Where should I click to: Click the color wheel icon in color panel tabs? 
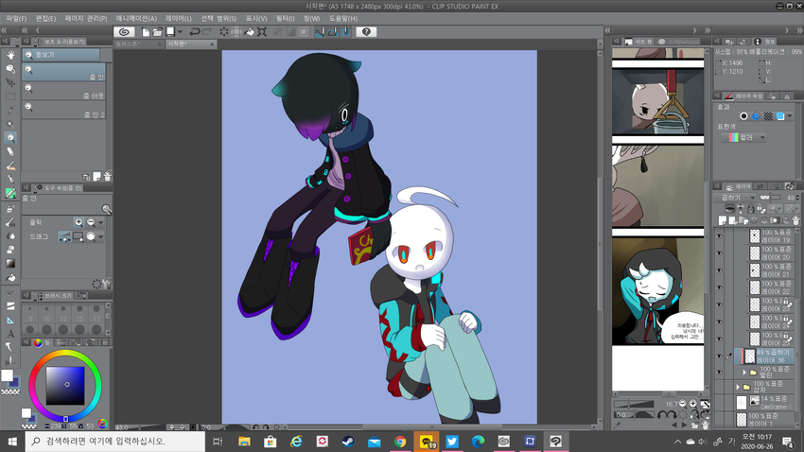click(38, 343)
